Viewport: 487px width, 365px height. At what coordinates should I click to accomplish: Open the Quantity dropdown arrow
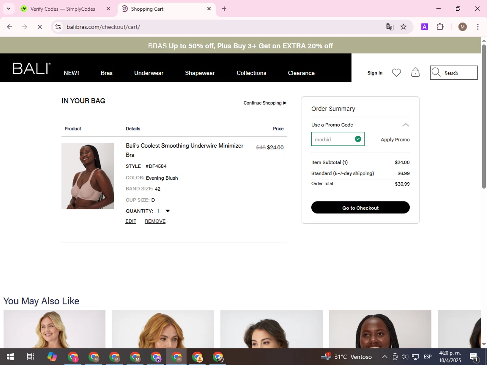coord(168,211)
